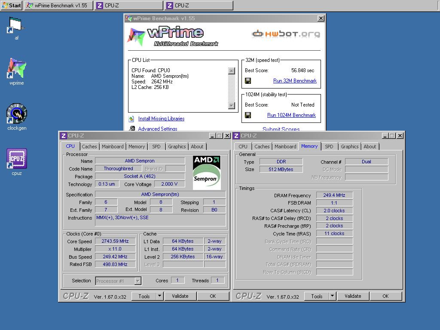Viewport: 440px width, 330px height.
Task: Click the Start button on the taskbar
Action: click(12, 5)
